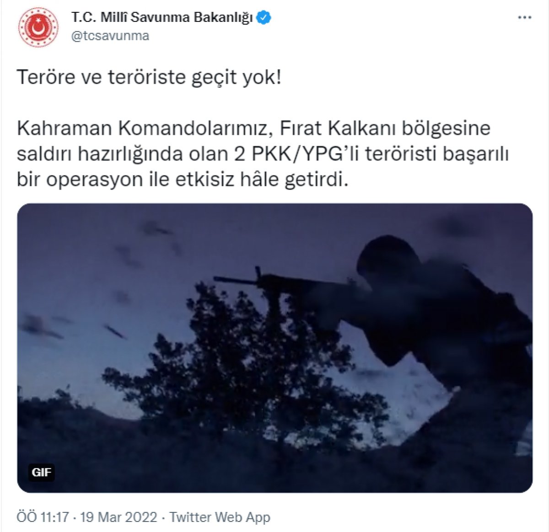Open the Twitter Web App source link
The height and width of the screenshot is (532, 549).
click(220, 517)
